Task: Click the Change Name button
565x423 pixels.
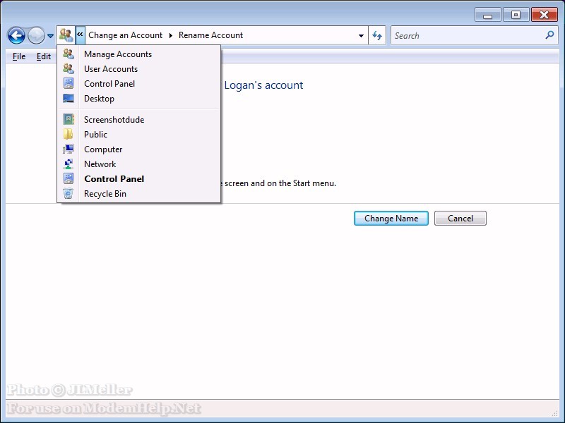Action: click(x=391, y=219)
